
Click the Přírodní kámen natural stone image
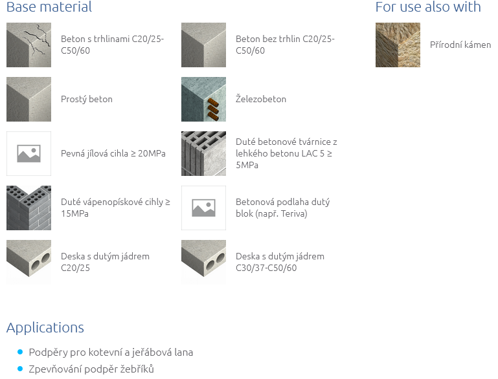398,45
